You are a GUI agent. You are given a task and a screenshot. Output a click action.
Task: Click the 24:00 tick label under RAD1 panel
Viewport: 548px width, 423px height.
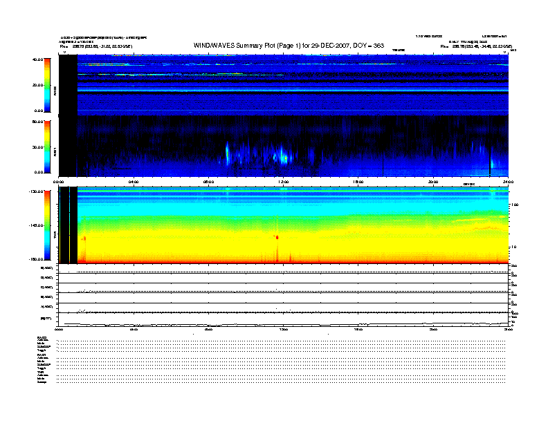tap(508, 182)
